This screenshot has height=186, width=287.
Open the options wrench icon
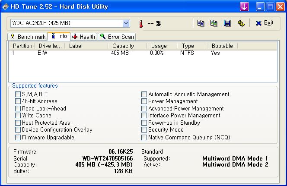[x=241, y=23]
